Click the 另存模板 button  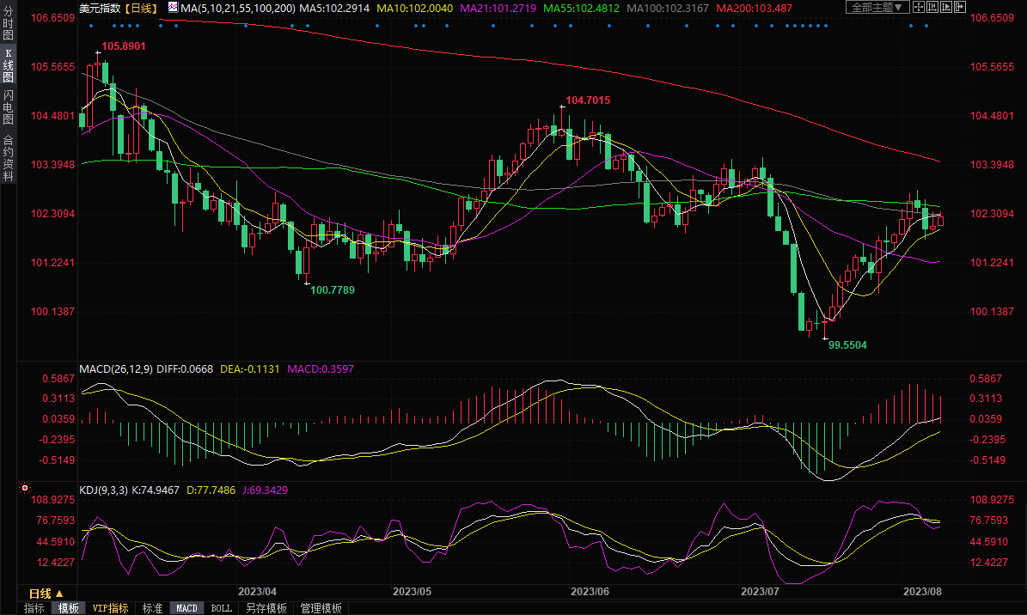pos(266,608)
